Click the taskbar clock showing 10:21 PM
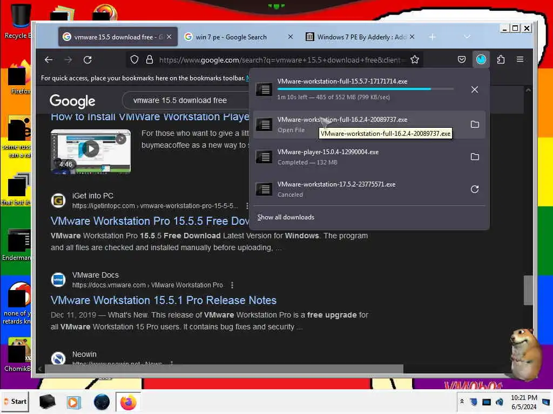553x414 pixels. click(524, 402)
